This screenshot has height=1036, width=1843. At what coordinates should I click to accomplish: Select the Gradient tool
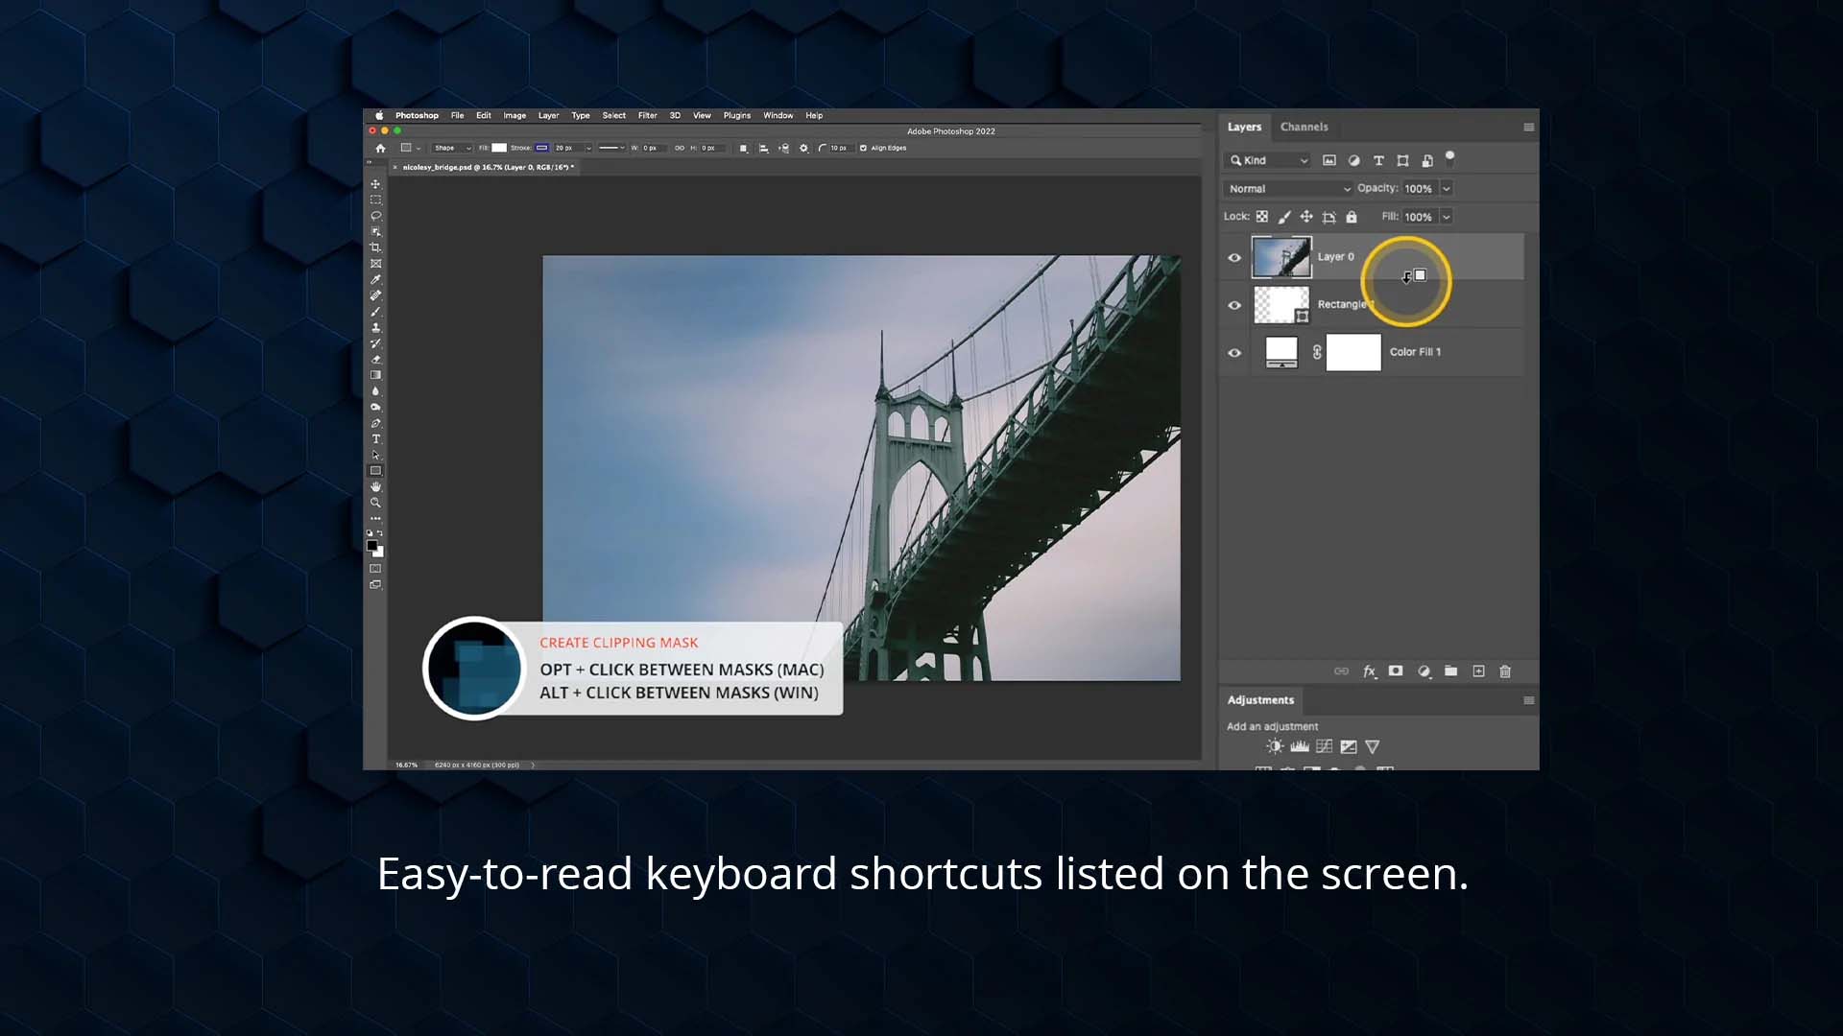pos(375,375)
